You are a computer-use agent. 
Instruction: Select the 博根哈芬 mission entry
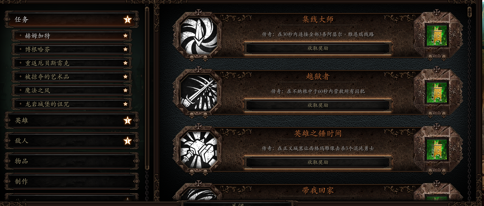click(72, 49)
